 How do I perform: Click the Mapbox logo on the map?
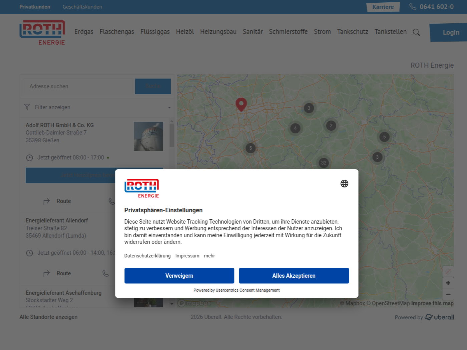point(194,303)
